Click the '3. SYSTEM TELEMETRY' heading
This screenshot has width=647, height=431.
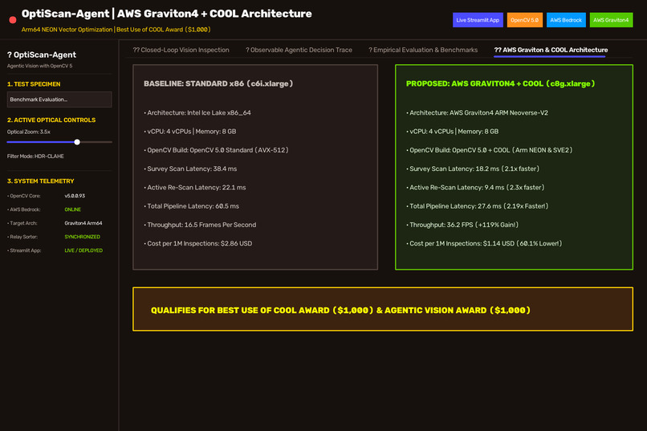coord(40,181)
